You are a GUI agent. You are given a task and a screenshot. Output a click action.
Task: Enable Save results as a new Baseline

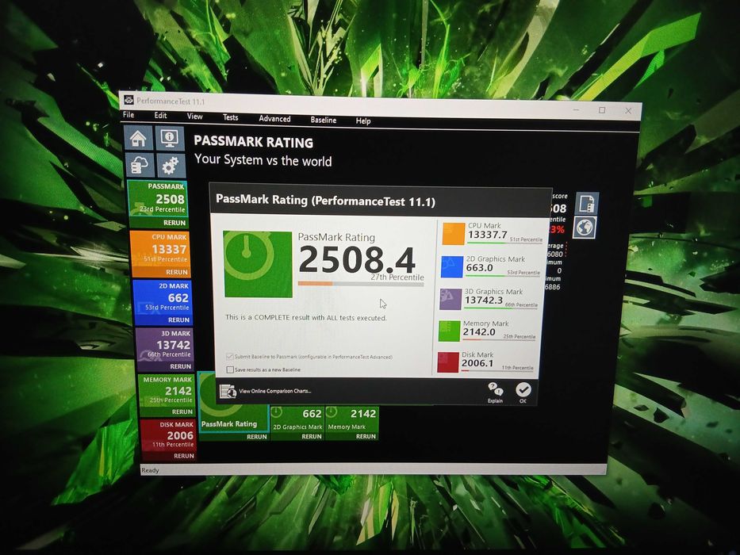[x=230, y=369]
